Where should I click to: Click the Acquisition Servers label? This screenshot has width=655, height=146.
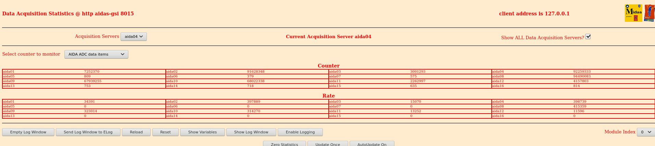tap(97, 36)
